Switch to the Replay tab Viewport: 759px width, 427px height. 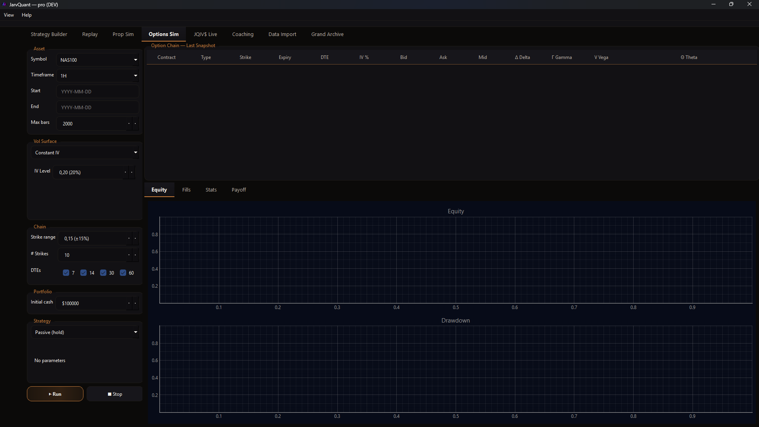point(90,34)
